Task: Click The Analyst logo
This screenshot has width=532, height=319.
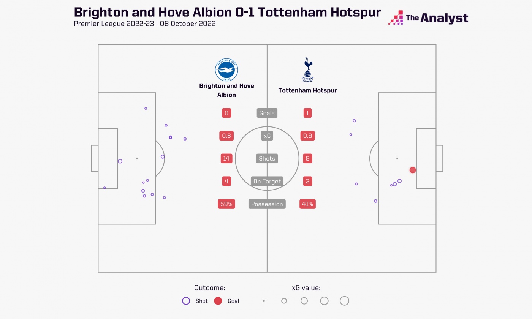Action: 428,18
